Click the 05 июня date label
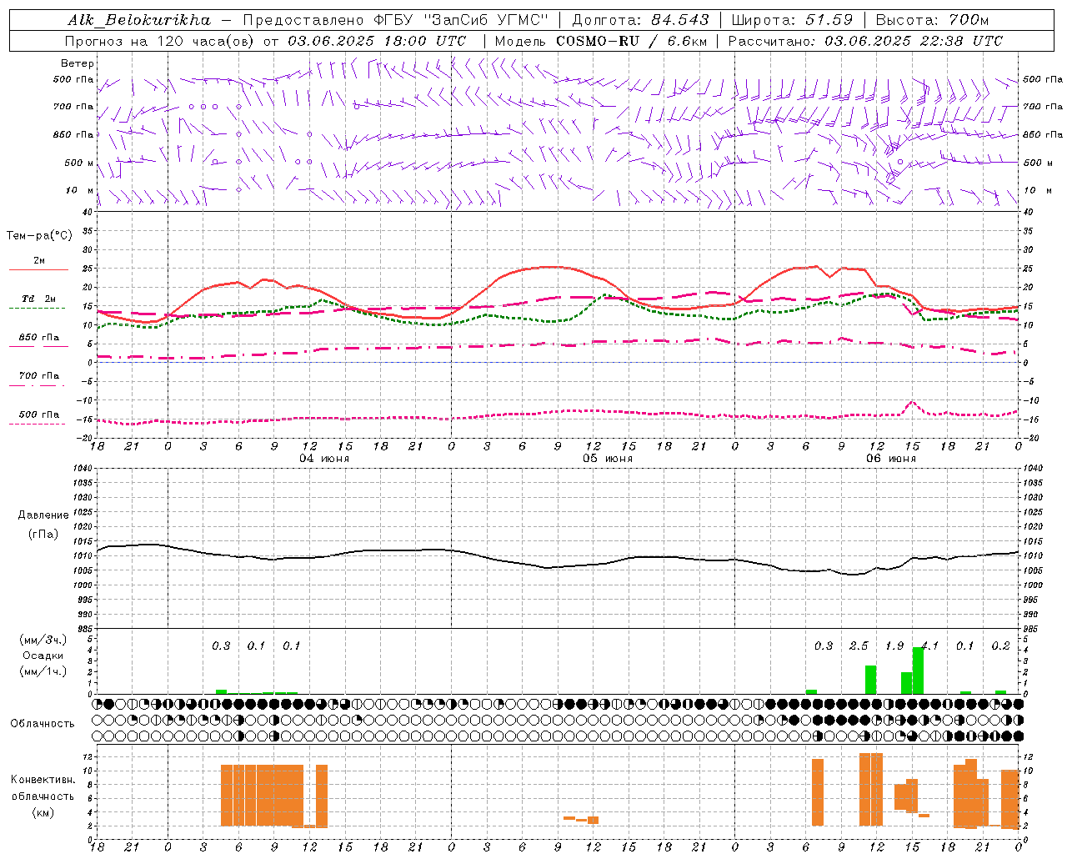 tap(608, 459)
